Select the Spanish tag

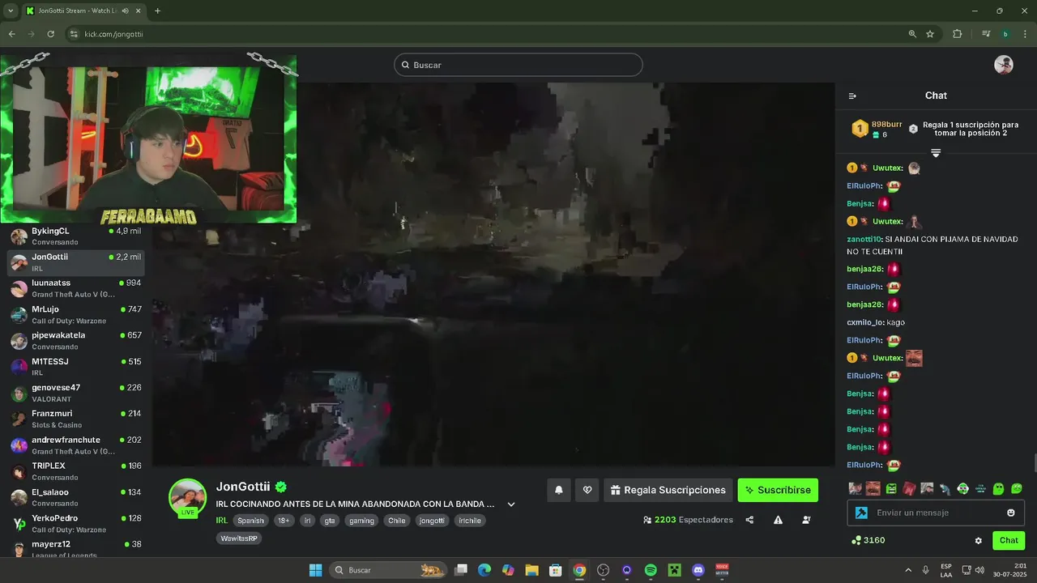point(250,521)
